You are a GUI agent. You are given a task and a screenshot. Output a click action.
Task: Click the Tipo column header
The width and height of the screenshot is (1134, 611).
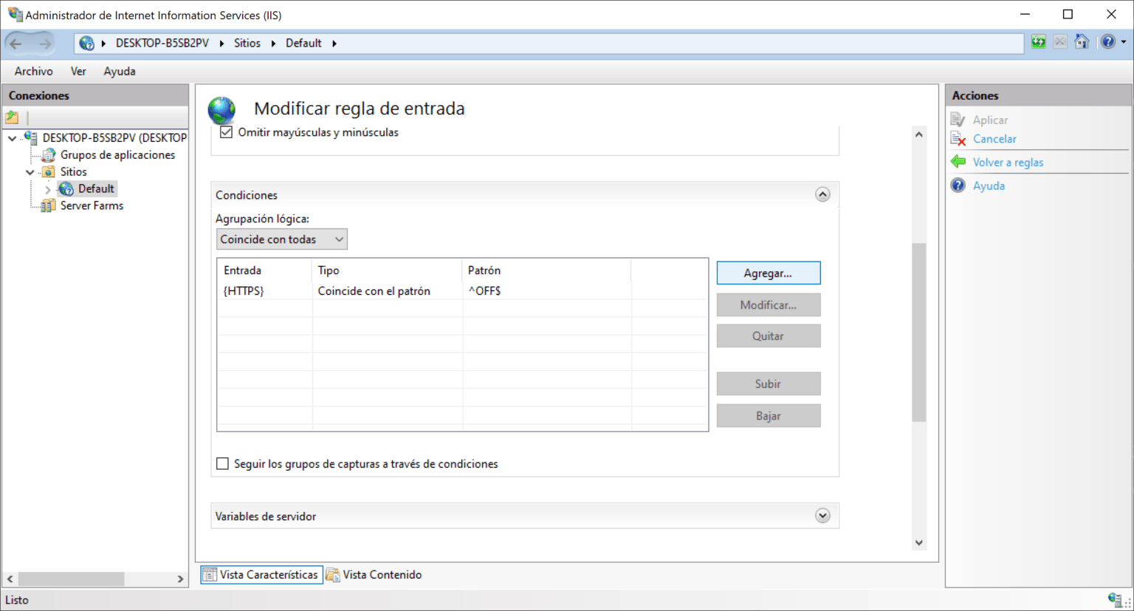pos(387,270)
